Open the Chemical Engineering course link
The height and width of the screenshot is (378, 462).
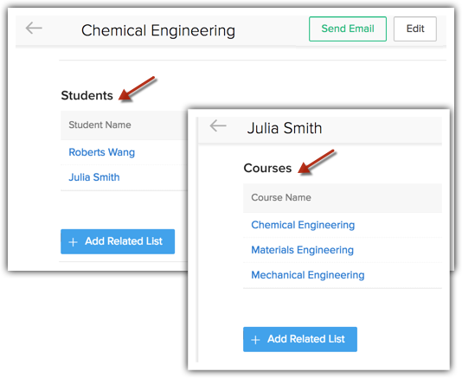pyautogui.click(x=303, y=225)
